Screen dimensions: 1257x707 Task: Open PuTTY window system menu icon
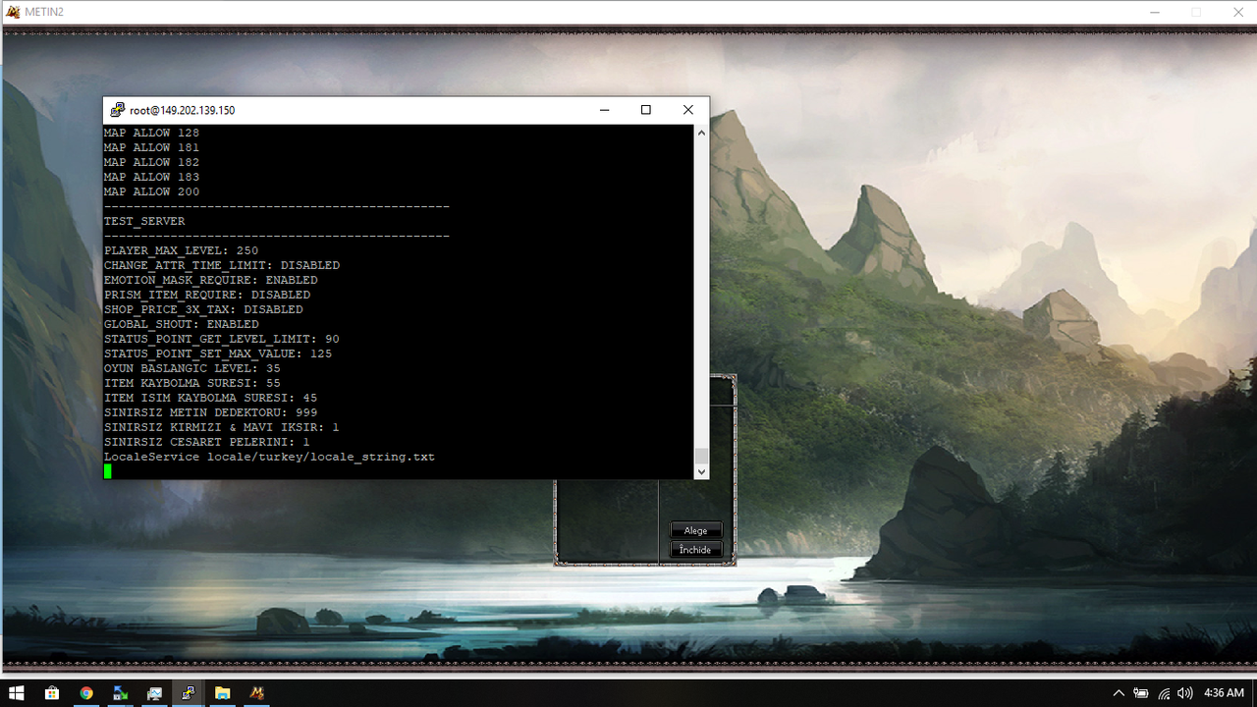click(x=118, y=110)
